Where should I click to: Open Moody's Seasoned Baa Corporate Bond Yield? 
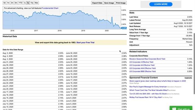[147, 59]
